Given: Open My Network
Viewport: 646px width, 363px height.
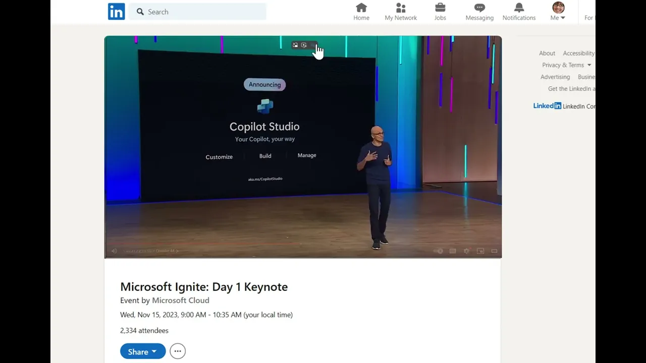Looking at the screenshot, I should coord(401,12).
